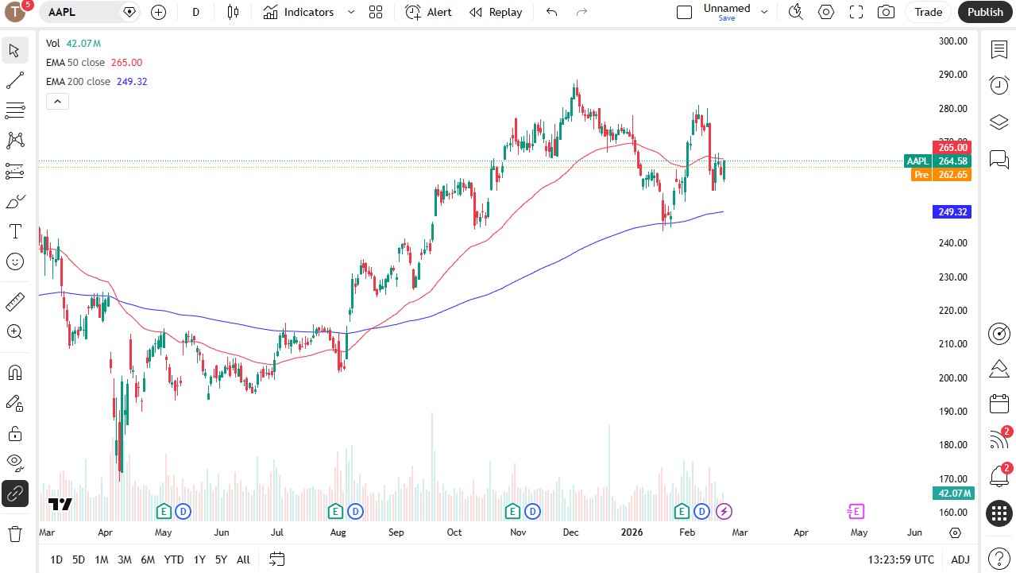Screen dimensions: 1016x573
Task: Open timezone menu at 13:23:59 UTC
Action: 901,559
